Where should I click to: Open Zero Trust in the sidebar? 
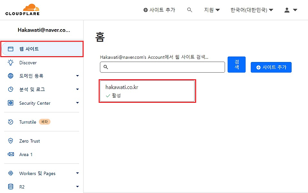pyautogui.click(x=30, y=141)
